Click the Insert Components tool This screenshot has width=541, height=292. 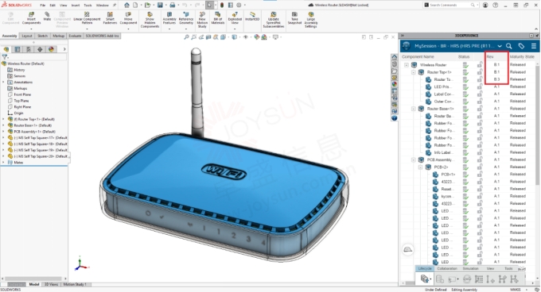[x=31, y=18]
